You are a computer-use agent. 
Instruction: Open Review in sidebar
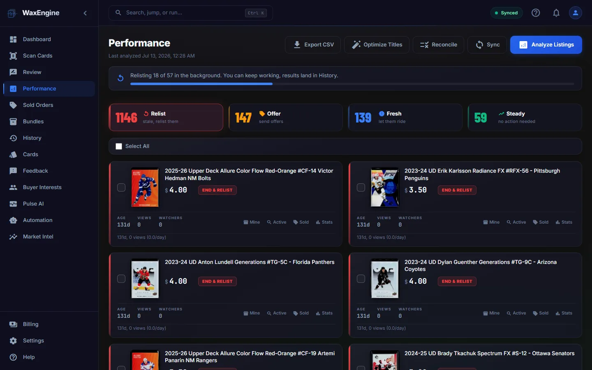coord(49,72)
